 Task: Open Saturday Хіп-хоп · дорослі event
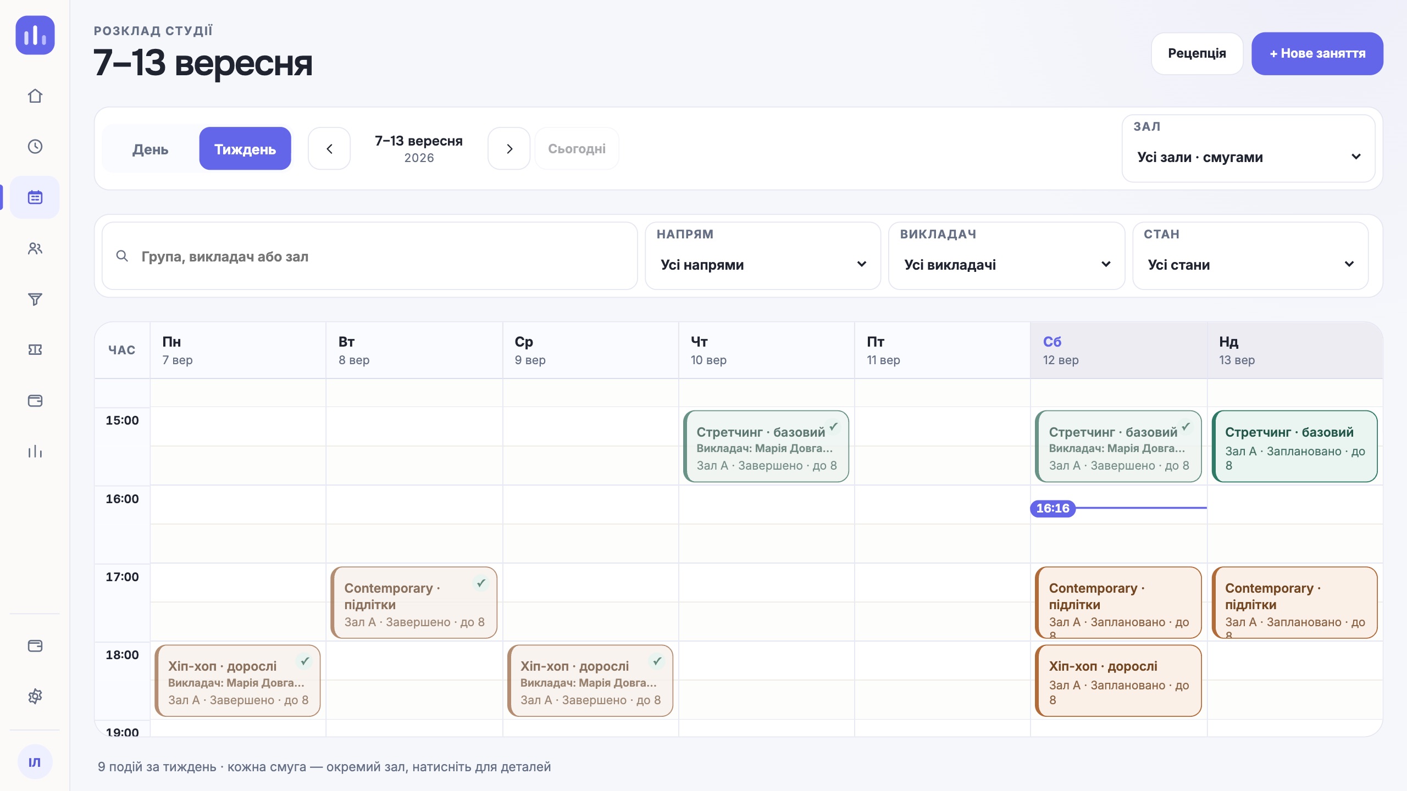click(1118, 681)
